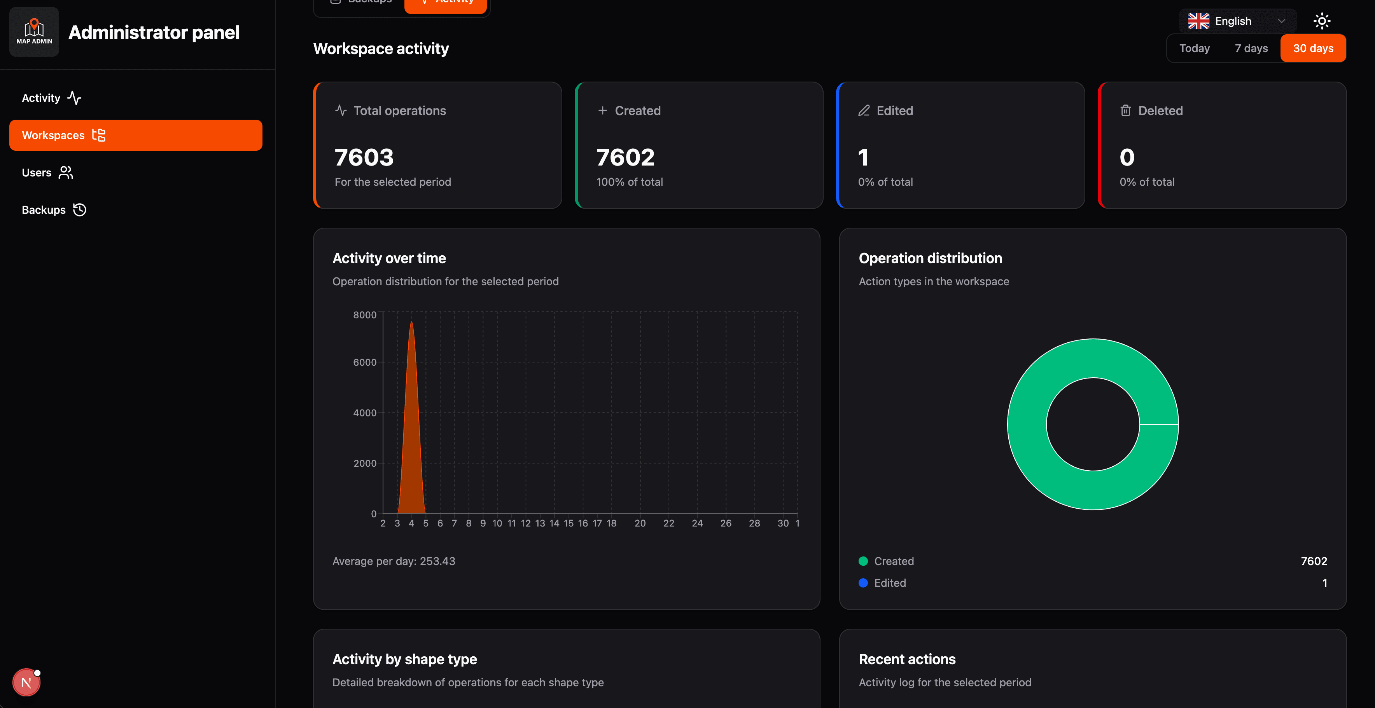
Task: Click the blue Edited legend dot
Action: [x=863, y=582]
